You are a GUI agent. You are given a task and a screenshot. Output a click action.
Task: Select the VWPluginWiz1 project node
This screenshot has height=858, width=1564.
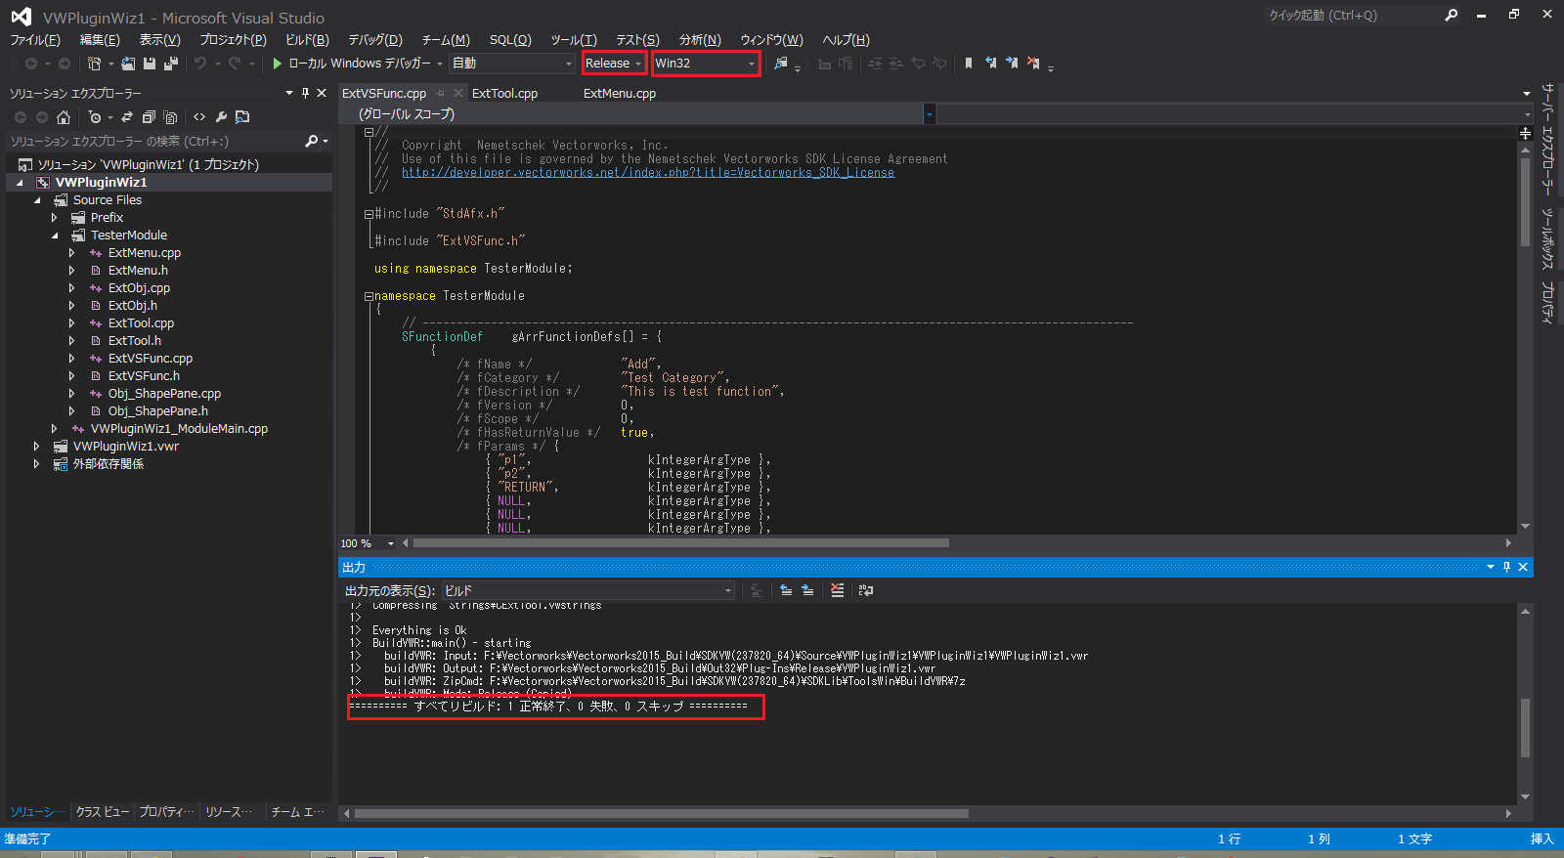[102, 183]
